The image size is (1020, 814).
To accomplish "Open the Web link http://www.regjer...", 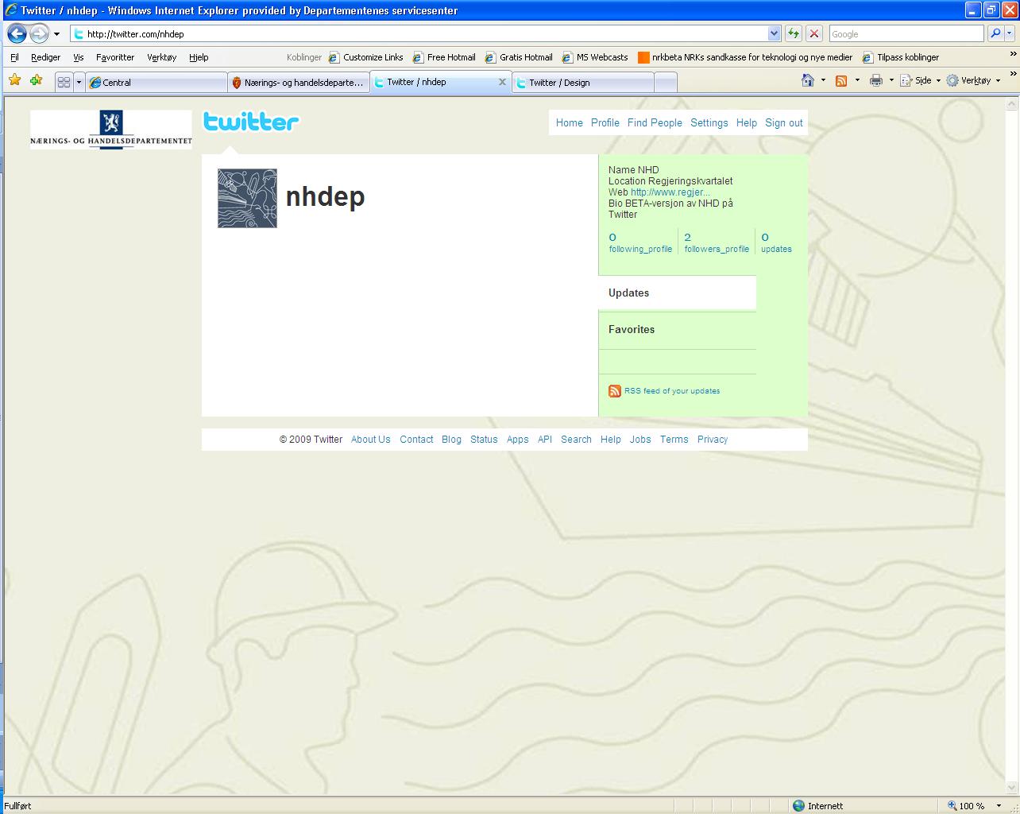I will (x=670, y=192).
